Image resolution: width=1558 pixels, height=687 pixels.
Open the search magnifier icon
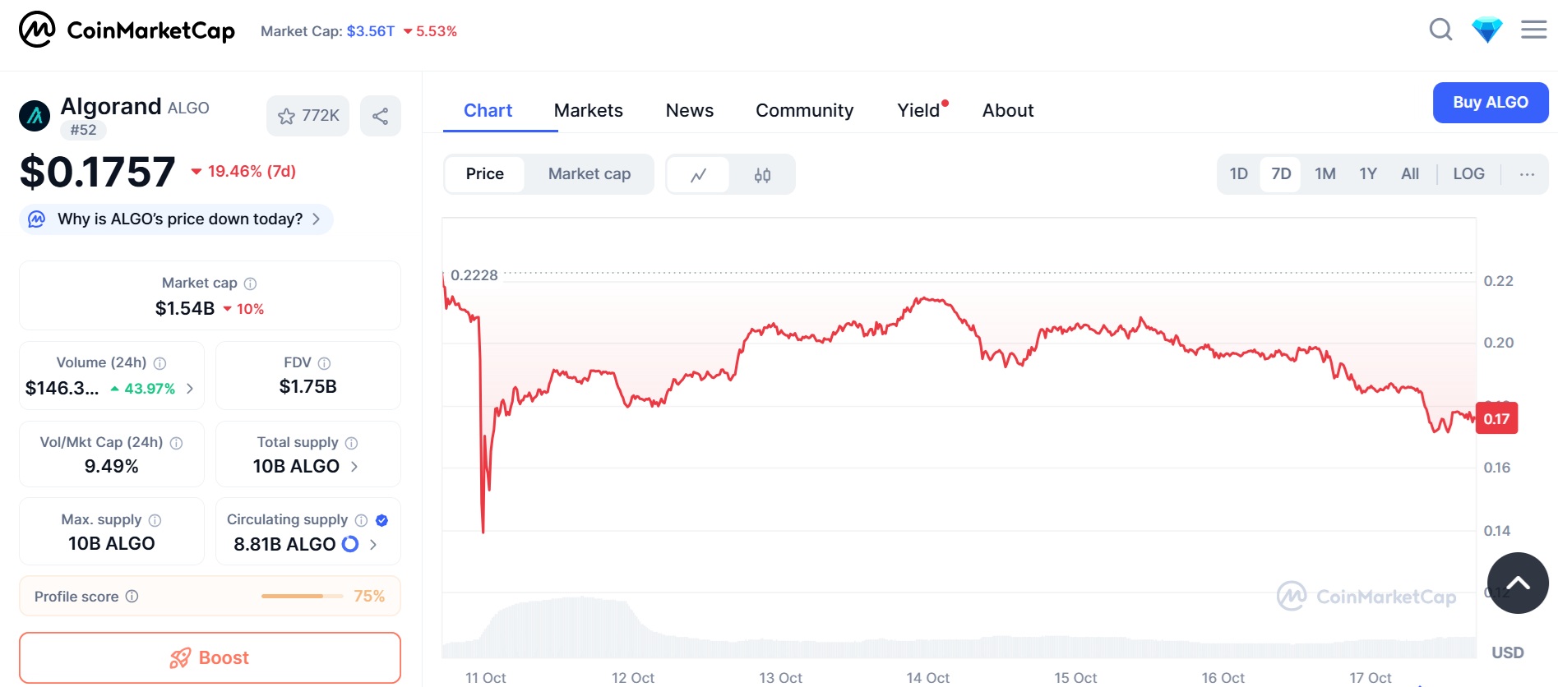click(x=1440, y=30)
